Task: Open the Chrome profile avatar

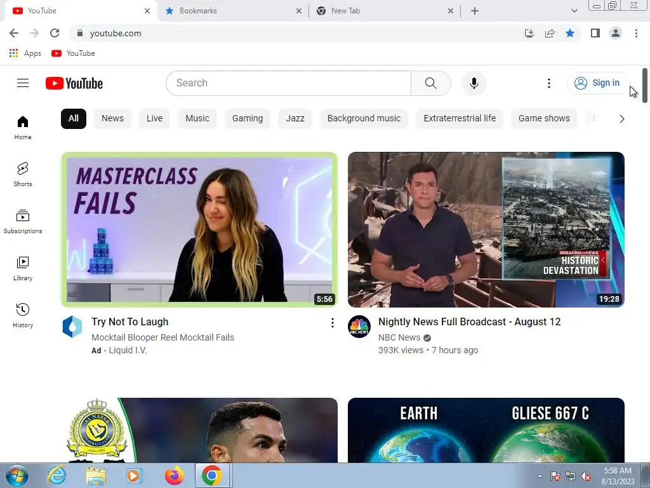Action: pos(616,33)
